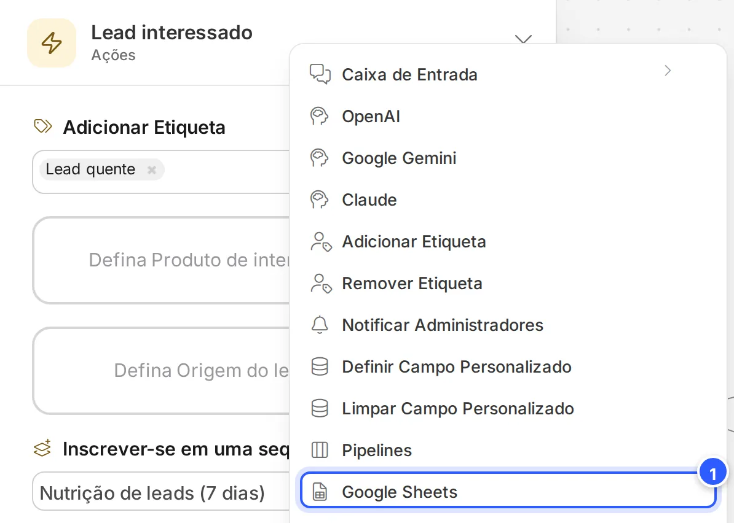
Task: Click the Ações subtitle text
Action: (x=113, y=55)
